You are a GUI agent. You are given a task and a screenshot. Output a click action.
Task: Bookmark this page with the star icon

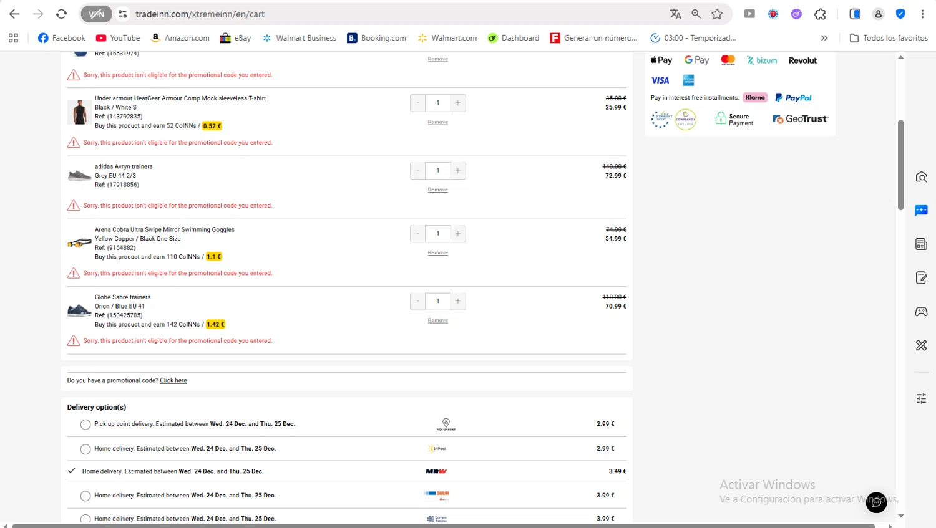pyautogui.click(x=717, y=14)
